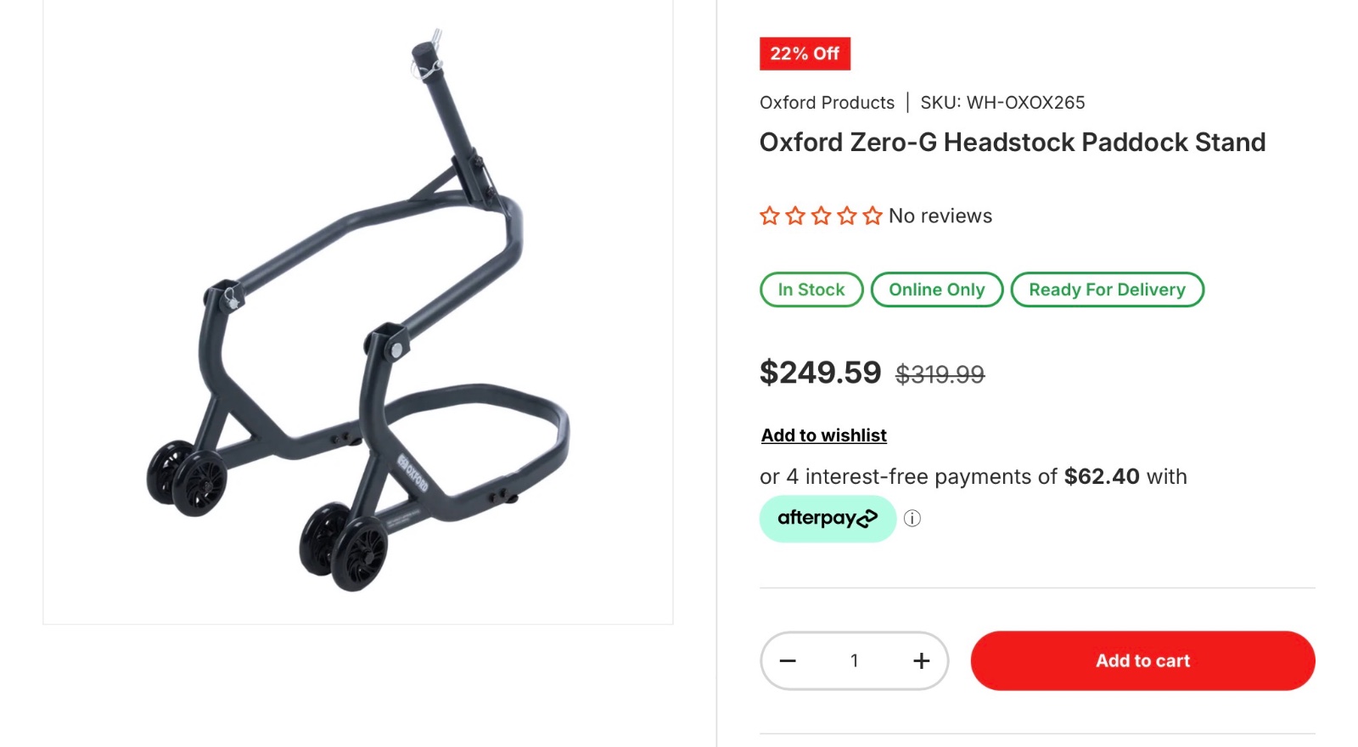The image size is (1358, 747).
Task: Open the Afterpay info icon
Action: pos(912,519)
